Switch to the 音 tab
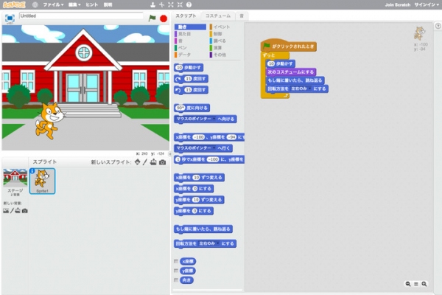 [x=242, y=15]
